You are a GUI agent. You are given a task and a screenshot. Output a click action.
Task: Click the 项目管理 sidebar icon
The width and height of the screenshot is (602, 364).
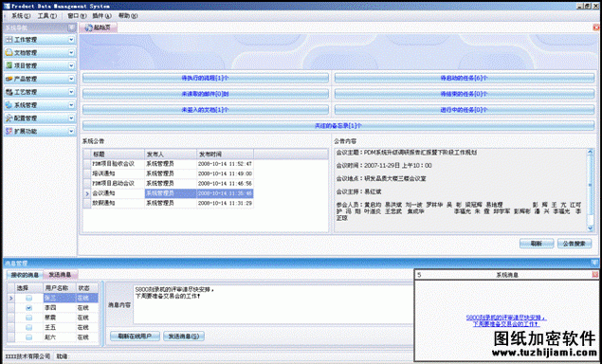coord(9,66)
